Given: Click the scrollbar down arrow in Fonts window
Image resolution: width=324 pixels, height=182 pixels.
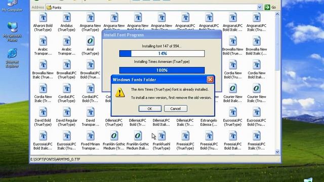Looking at the screenshot, I should coord(277,152).
